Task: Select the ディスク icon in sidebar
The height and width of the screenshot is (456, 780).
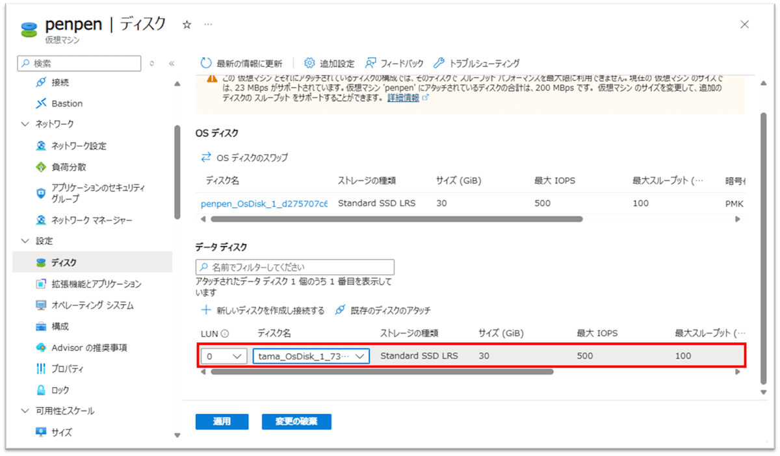Action: [x=41, y=262]
